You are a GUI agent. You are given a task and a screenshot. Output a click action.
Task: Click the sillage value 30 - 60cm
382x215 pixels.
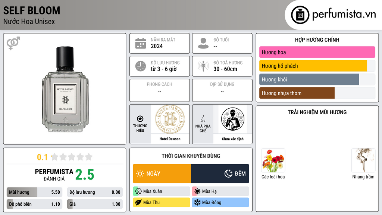tap(225, 69)
